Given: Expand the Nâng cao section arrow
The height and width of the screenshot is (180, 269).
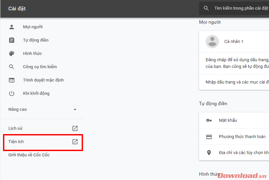Looking at the screenshot, I should (75, 109).
